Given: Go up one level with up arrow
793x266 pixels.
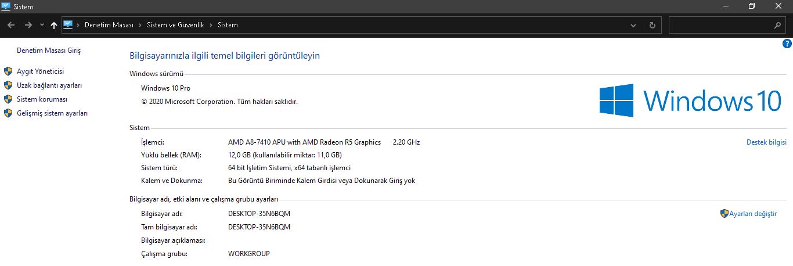Looking at the screenshot, I should point(54,25).
